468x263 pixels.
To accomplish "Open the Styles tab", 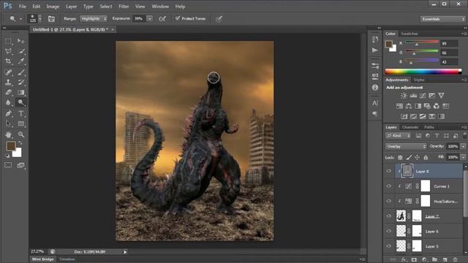I will (x=419, y=80).
